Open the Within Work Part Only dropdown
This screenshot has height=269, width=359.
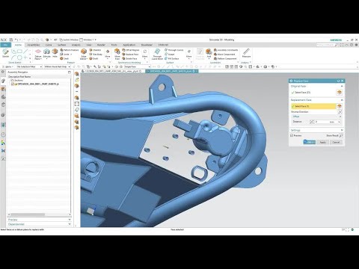(57, 67)
